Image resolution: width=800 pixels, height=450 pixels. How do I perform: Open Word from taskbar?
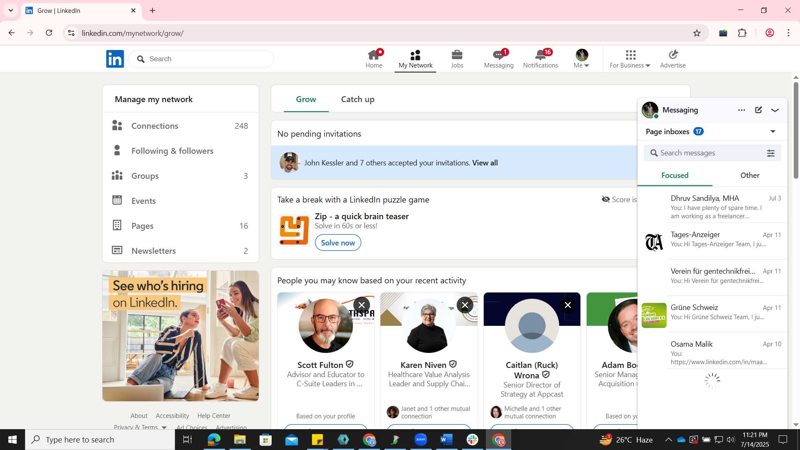point(446,440)
